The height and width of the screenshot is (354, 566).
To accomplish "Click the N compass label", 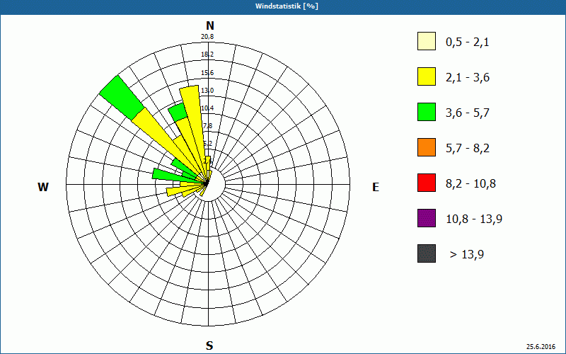I will tap(209, 25).
